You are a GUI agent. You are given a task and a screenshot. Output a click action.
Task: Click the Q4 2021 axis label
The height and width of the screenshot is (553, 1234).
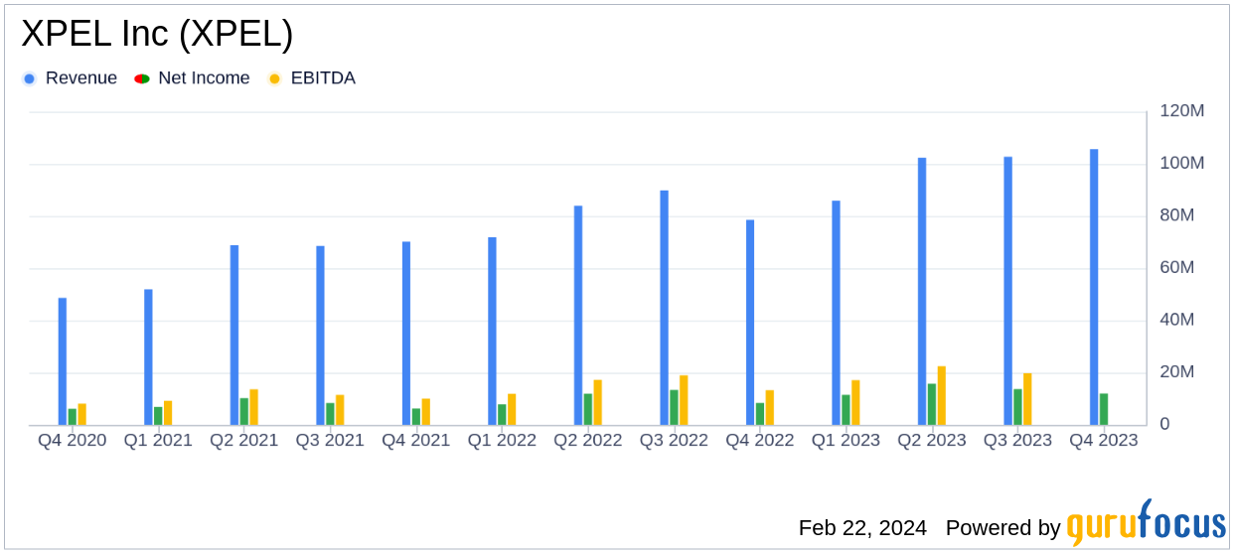(x=416, y=441)
